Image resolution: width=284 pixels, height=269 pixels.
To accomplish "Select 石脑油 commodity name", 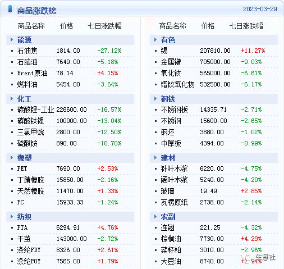I will (x=27, y=62).
